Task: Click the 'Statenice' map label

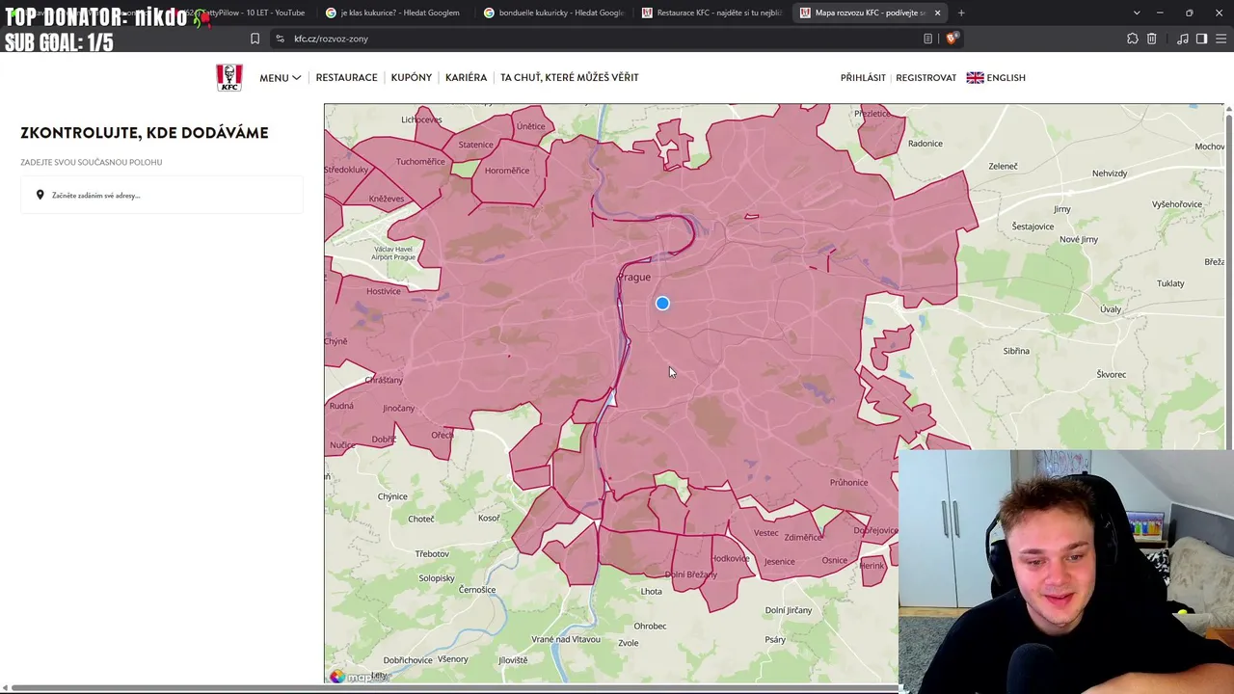Action: tap(475, 145)
